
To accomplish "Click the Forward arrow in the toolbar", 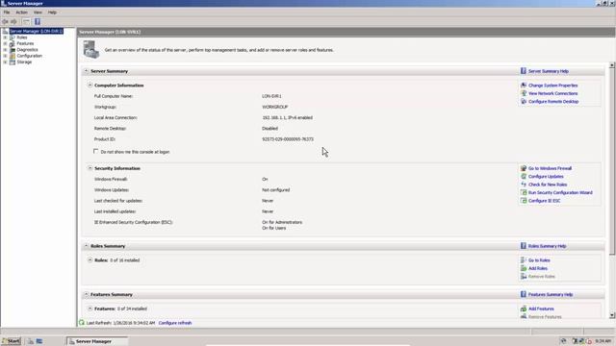I will tap(13, 21).
